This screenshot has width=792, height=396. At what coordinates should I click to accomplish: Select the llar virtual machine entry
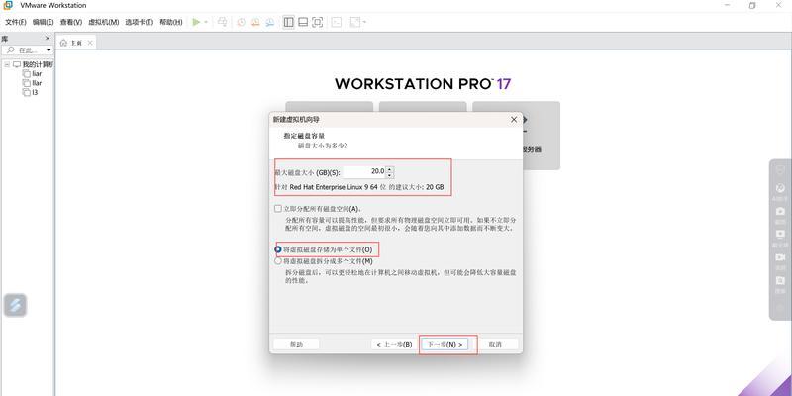pos(33,83)
